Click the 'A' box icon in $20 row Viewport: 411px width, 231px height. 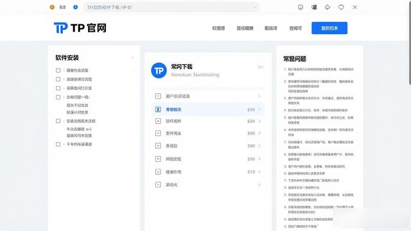(158, 121)
